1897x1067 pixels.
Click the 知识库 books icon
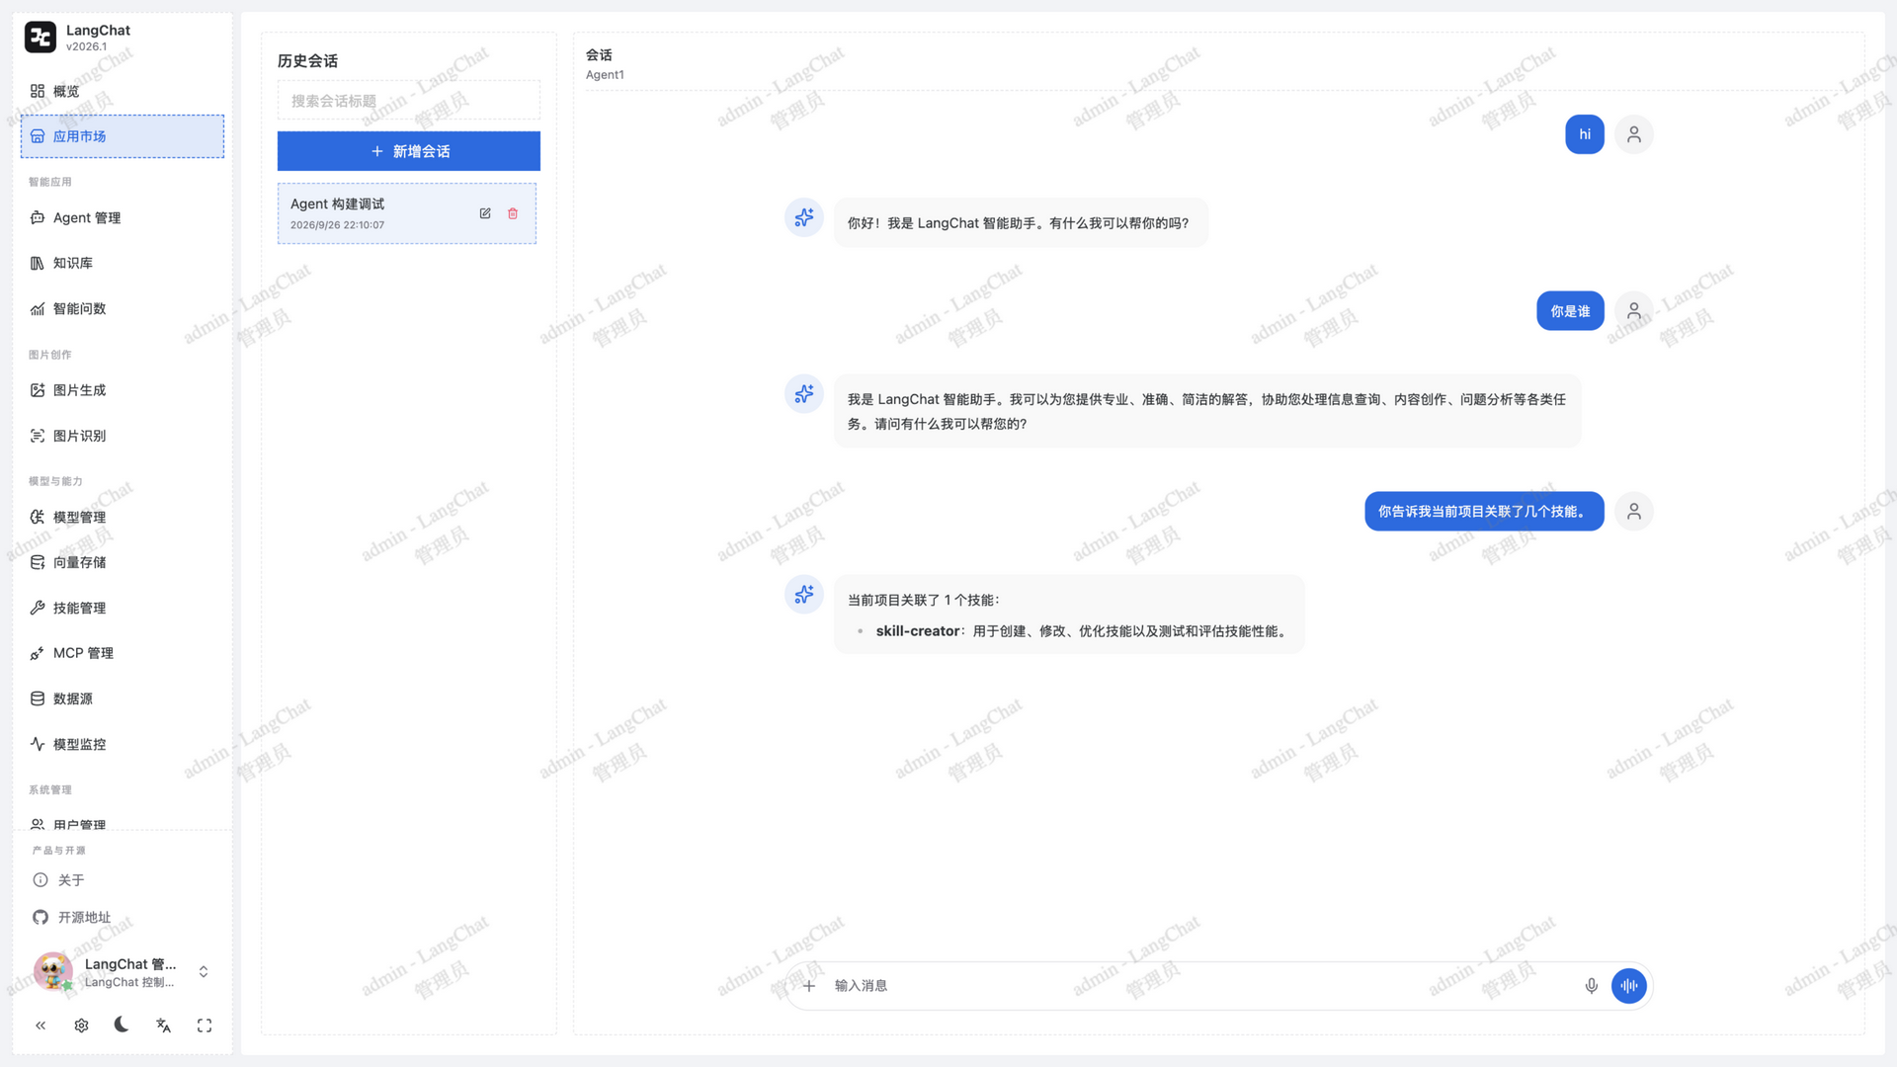click(38, 263)
